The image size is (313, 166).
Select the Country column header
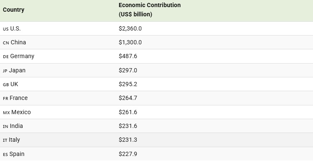tap(13, 10)
